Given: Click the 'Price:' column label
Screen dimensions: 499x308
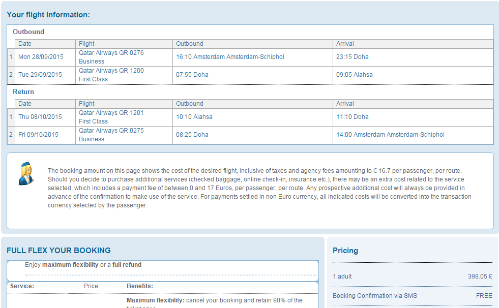Looking at the screenshot, I should tap(92, 286).
